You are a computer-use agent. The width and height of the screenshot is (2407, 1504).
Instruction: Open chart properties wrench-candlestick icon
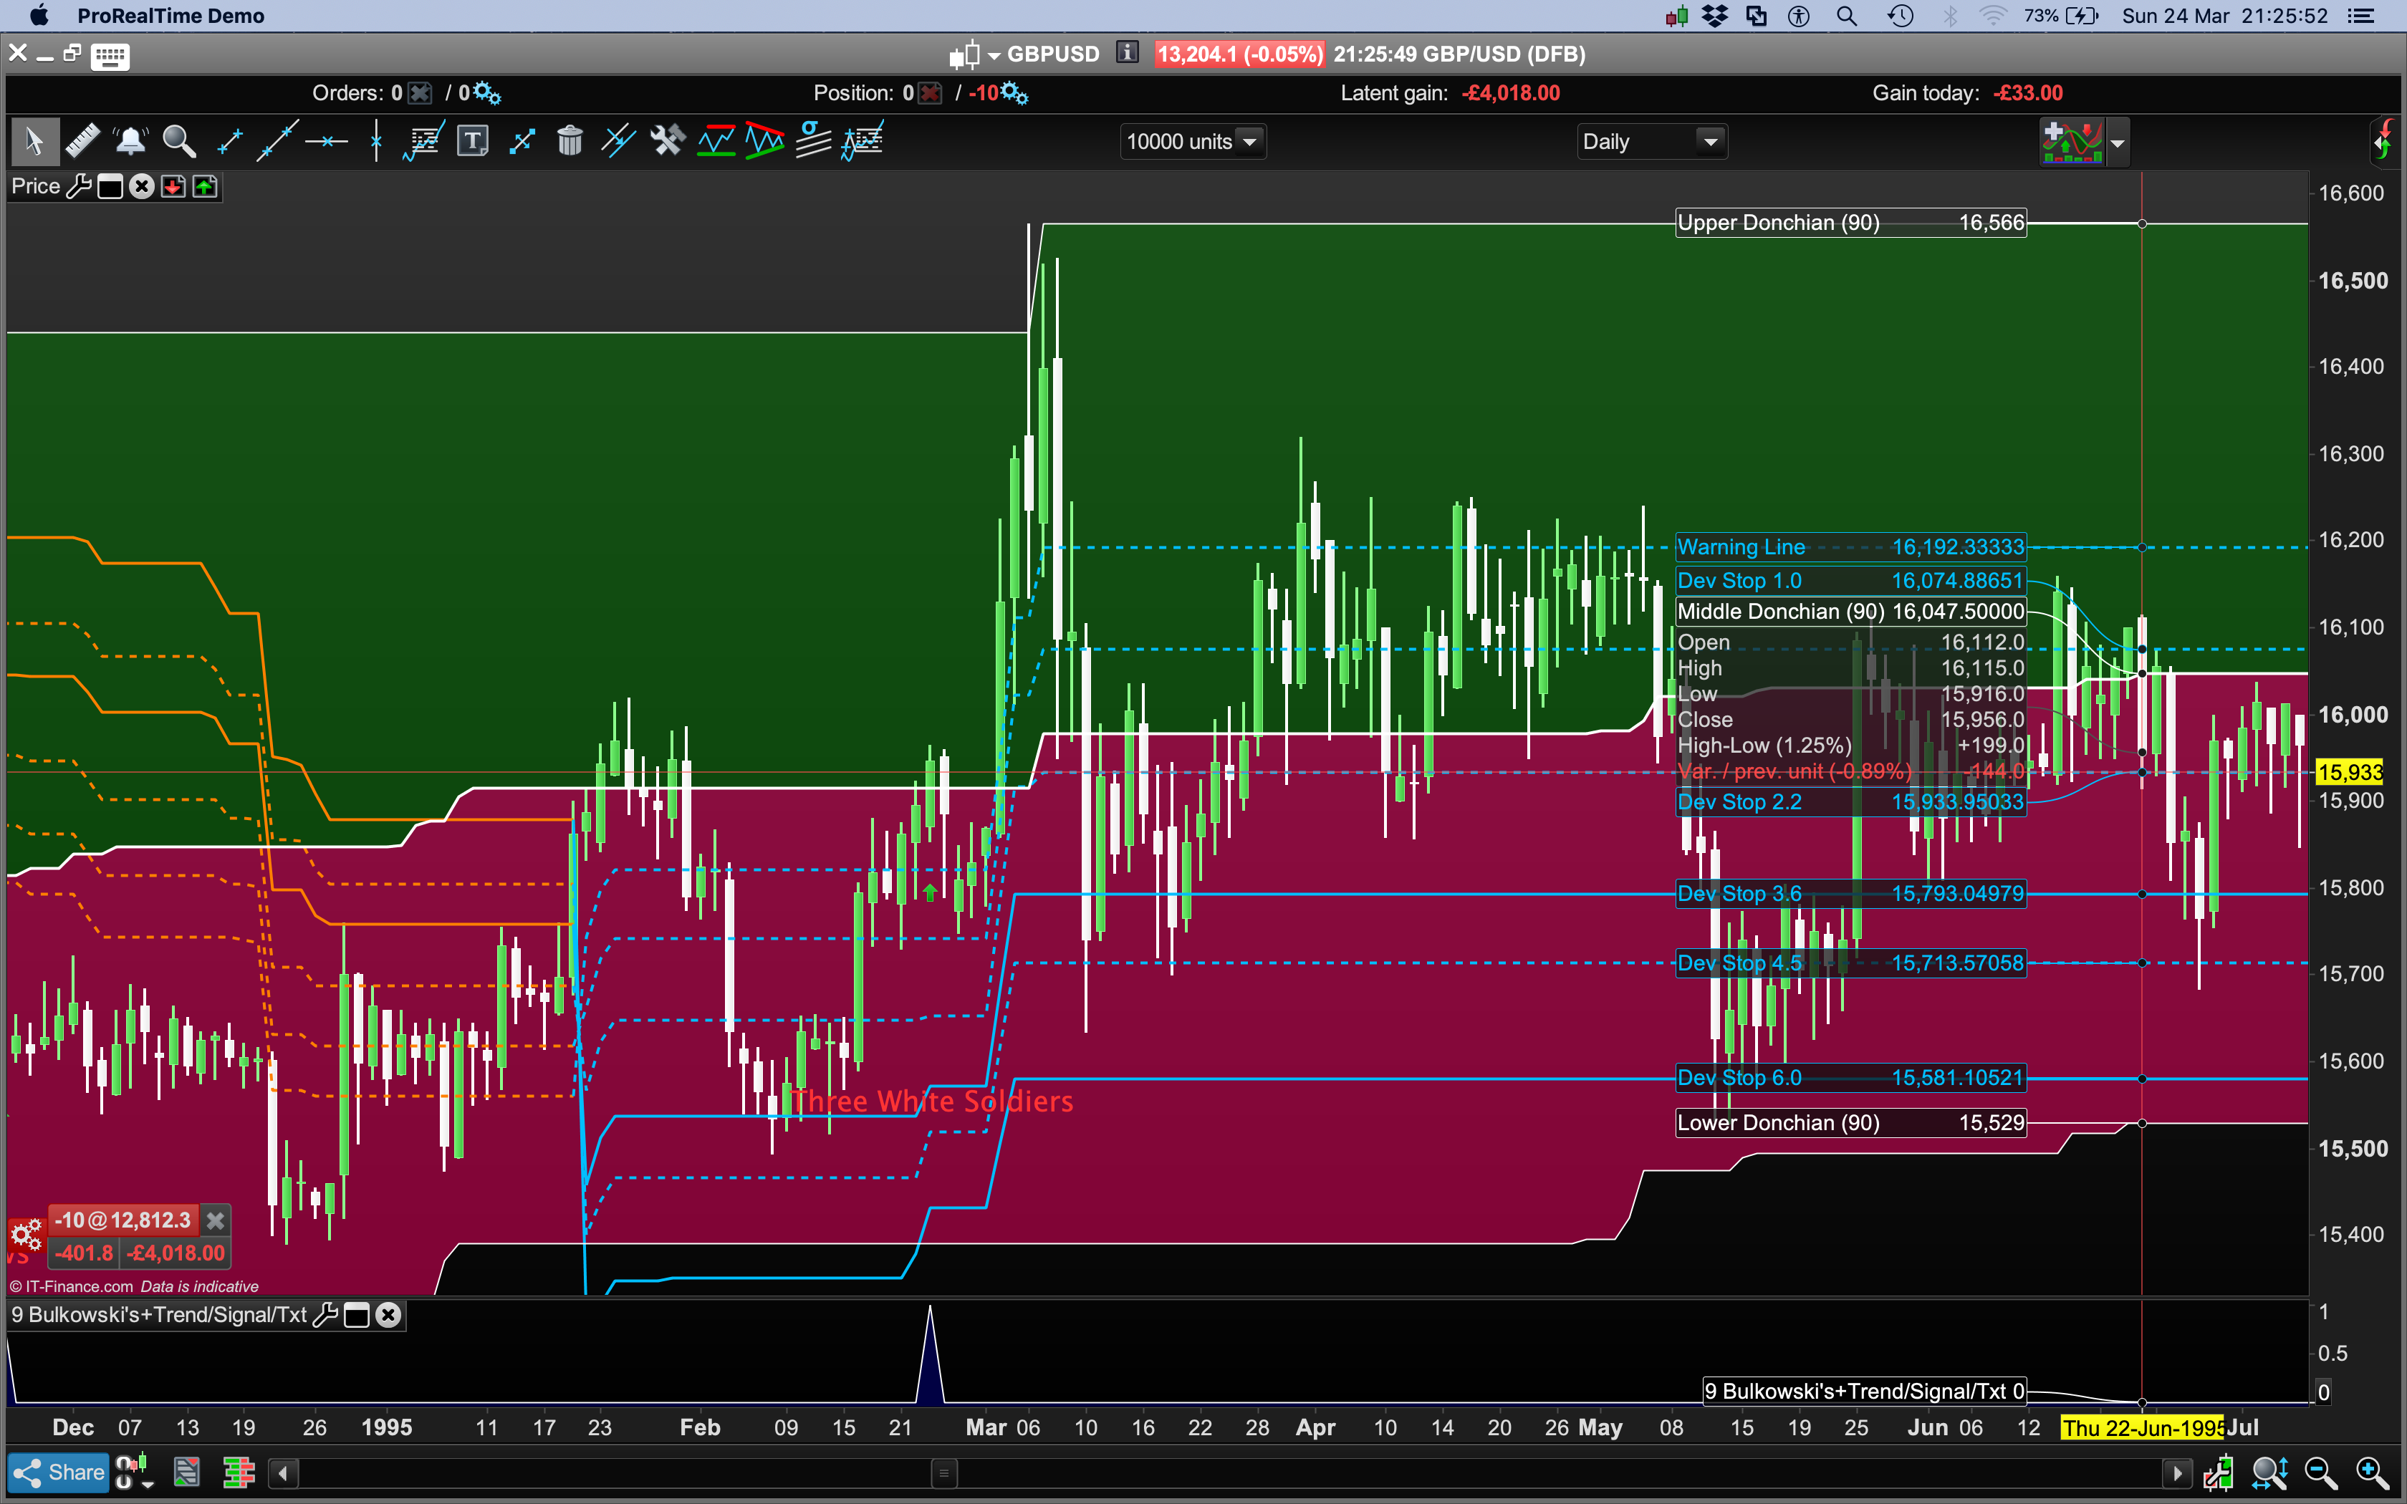click(x=2218, y=1472)
